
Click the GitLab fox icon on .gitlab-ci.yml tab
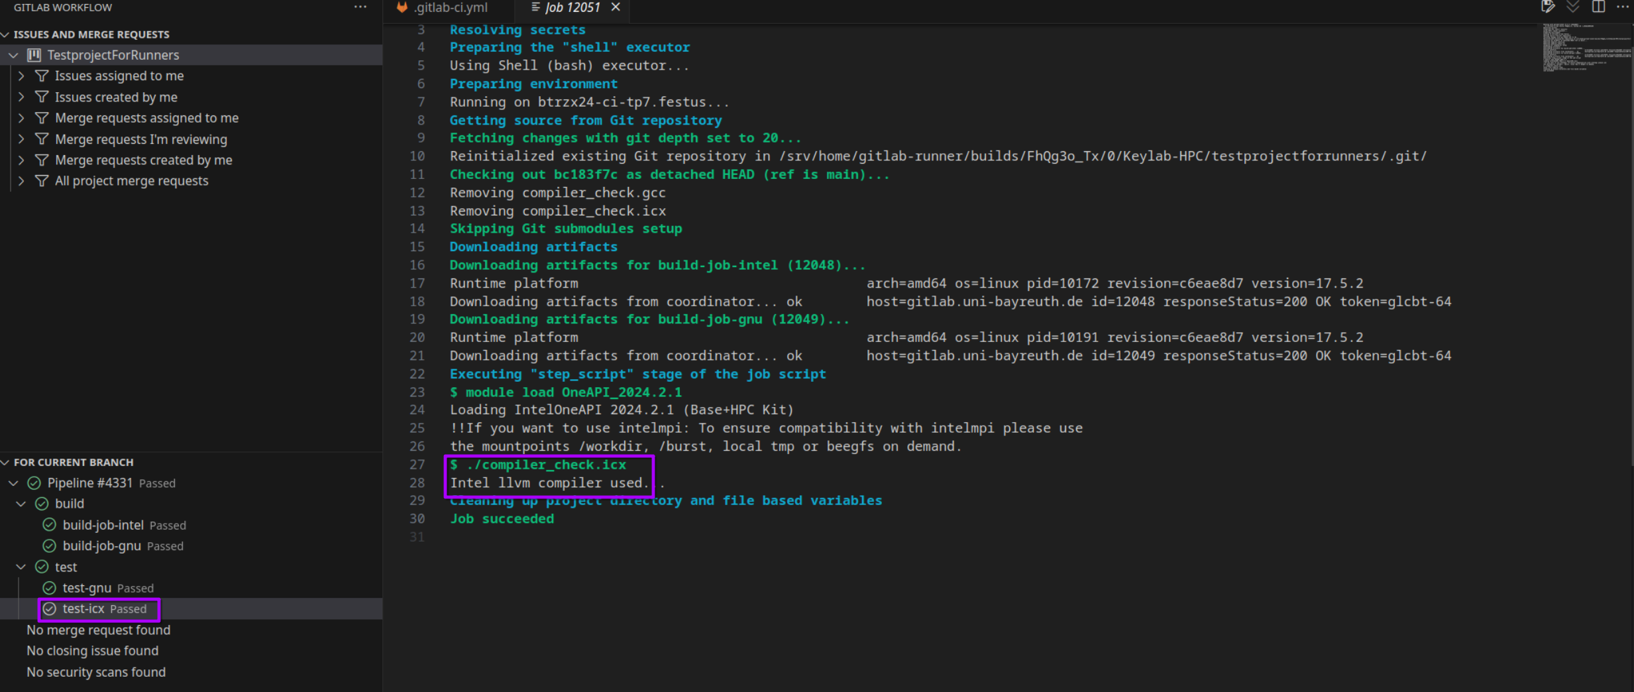click(x=402, y=7)
